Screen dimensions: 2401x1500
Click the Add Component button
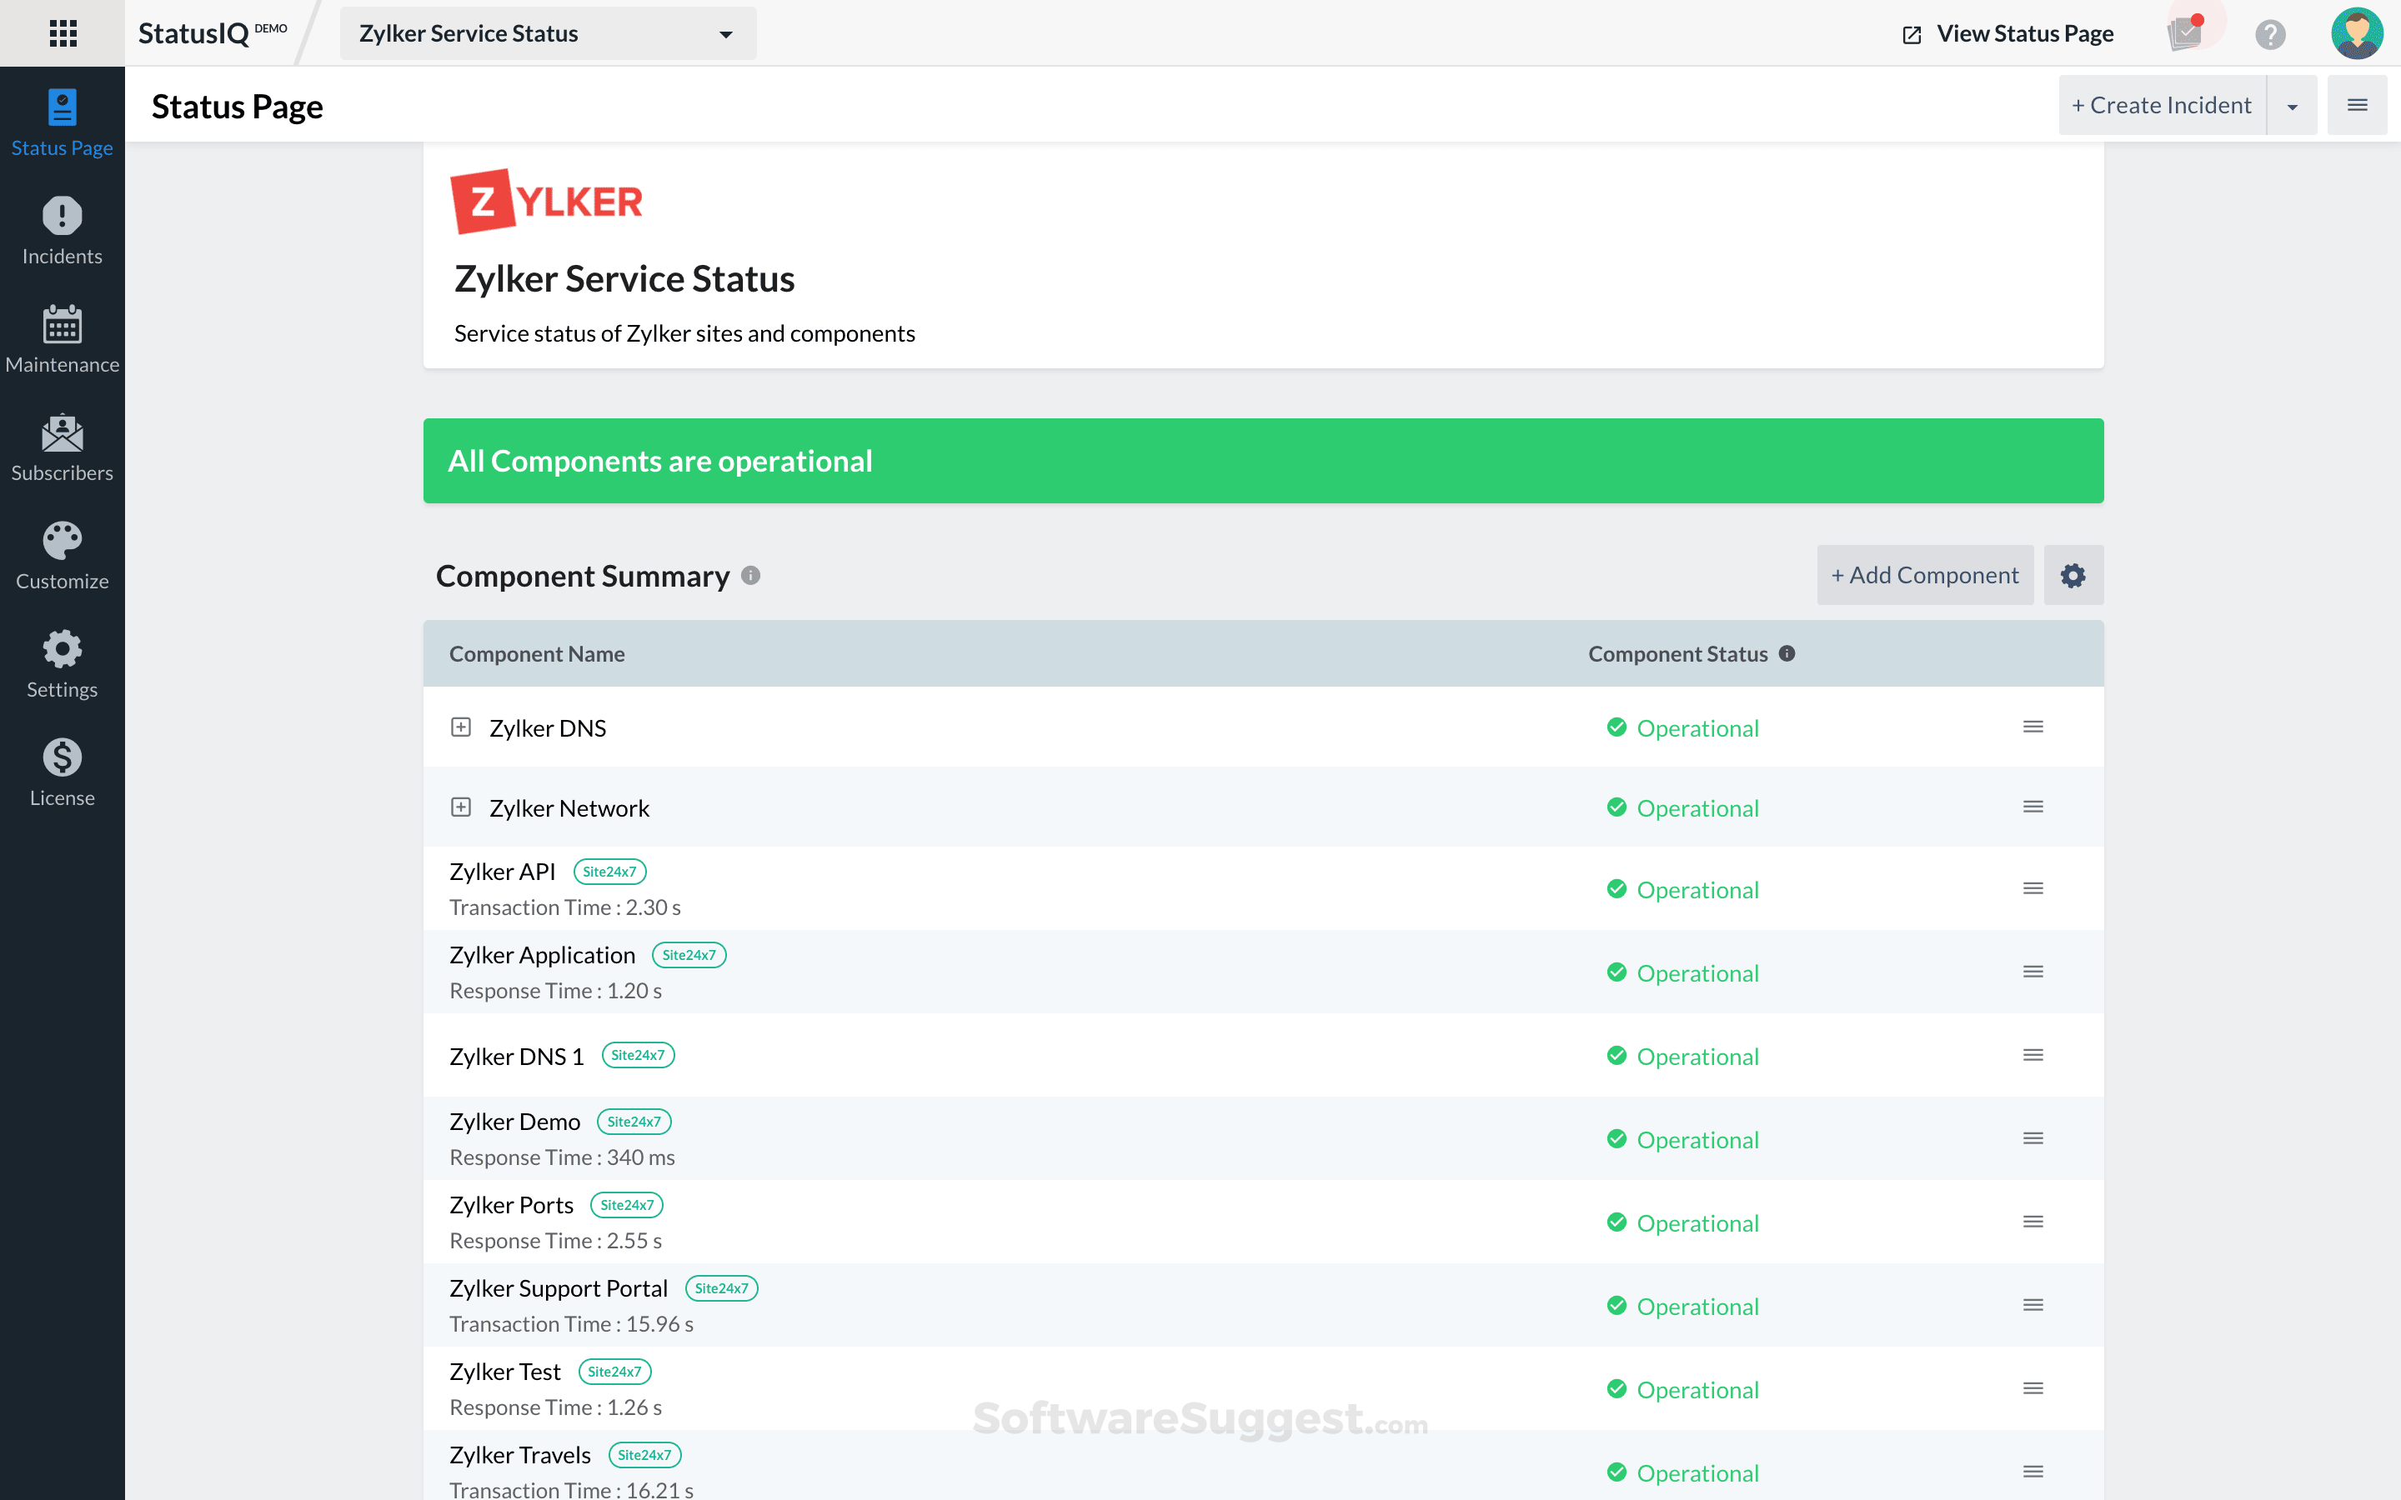coord(1925,575)
